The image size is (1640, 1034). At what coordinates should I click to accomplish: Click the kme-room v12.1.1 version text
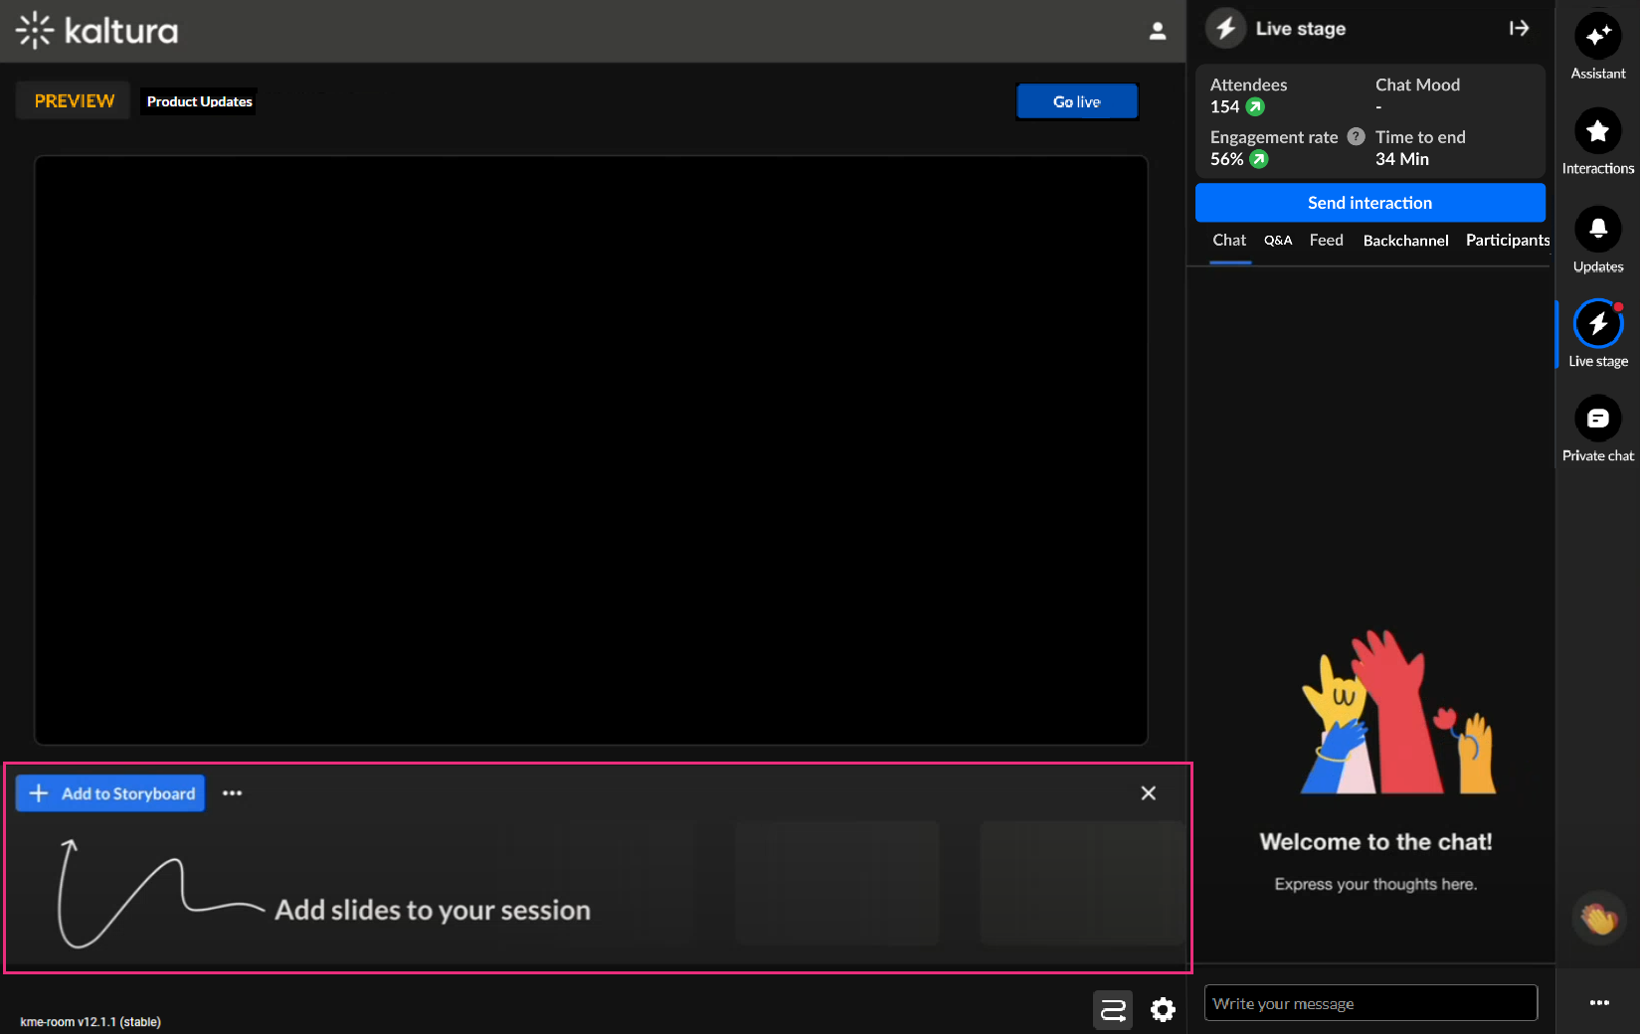click(x=91, y=1022)
